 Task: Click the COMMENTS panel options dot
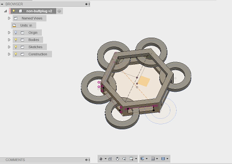(86, 160)
